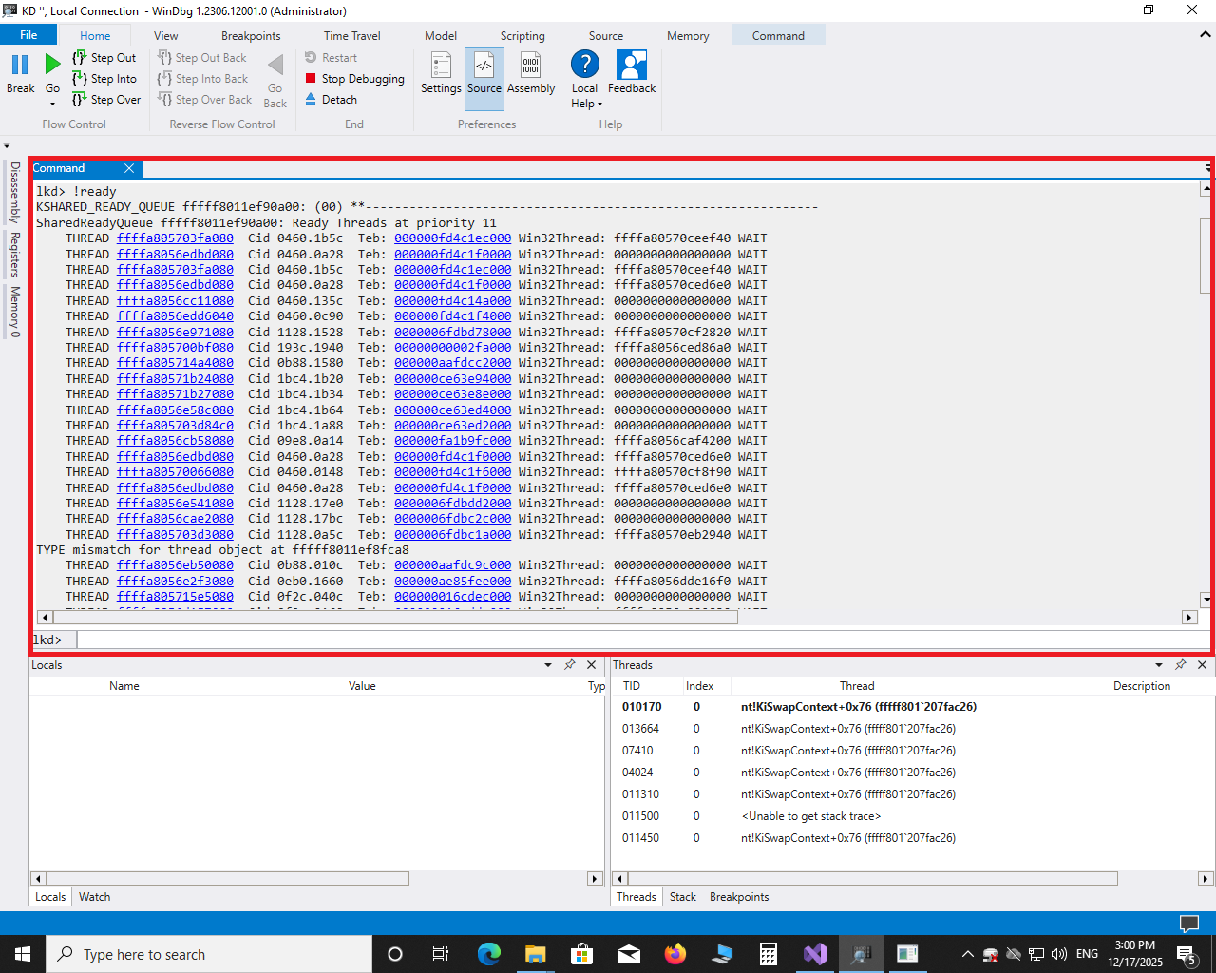The image size is (1216, 973).
Task: Open thread link ffffa805703fa080 in first row
Action: point(175,238)
